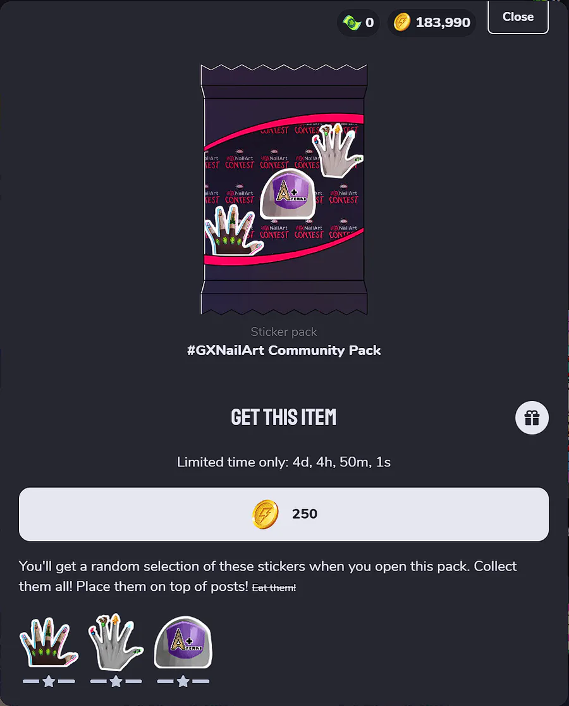
Task: Buy the pack for 250 coins
Action: 284,514
